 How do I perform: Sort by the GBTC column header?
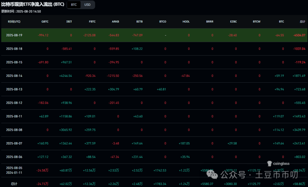[45, 22]
